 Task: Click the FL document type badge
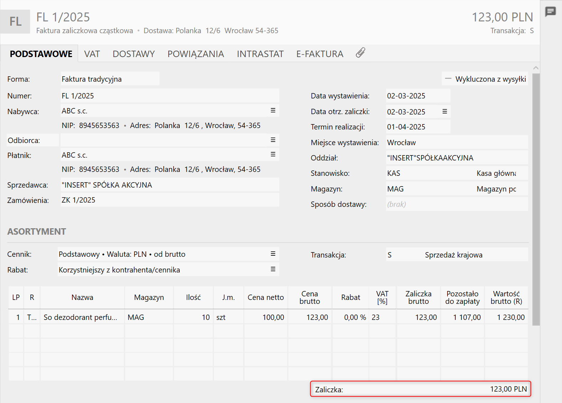coord(15,21)
